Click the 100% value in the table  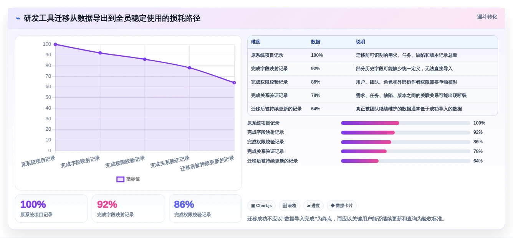pyautogui.click(x=317, y=55)
